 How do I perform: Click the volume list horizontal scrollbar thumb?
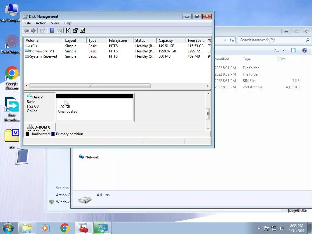90,86
